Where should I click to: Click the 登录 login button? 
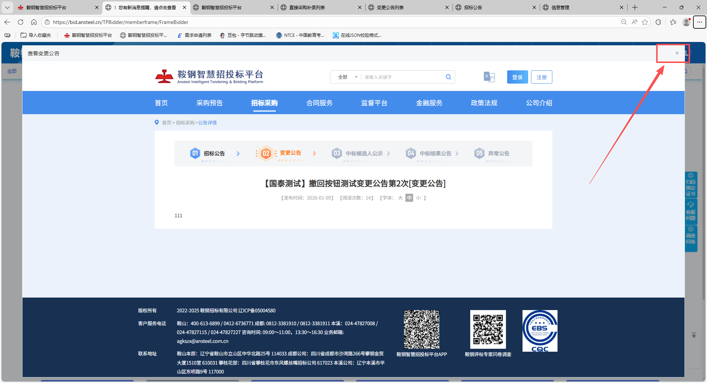click(517, 77)
